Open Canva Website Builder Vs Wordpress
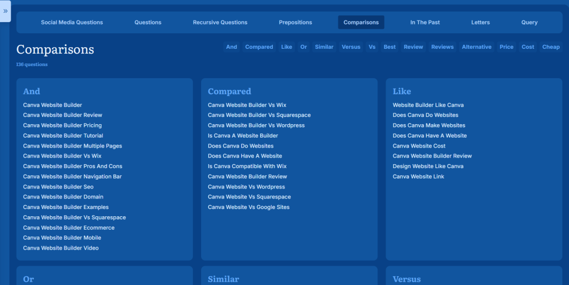 point(256,125)
